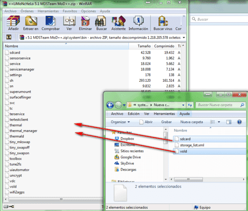Image resolution: width=248 pixels, height=211 pixels.
Task: Go up one folder level in WinRAR
Action: [x=9, y=37]
